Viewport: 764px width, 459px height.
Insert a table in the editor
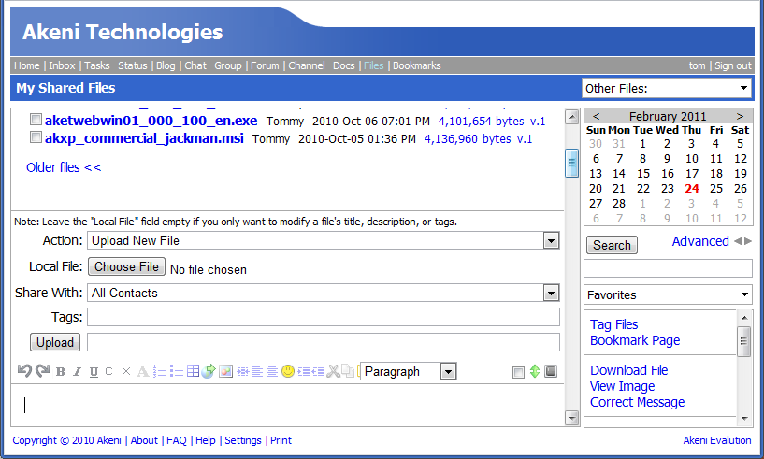(193, 371)
